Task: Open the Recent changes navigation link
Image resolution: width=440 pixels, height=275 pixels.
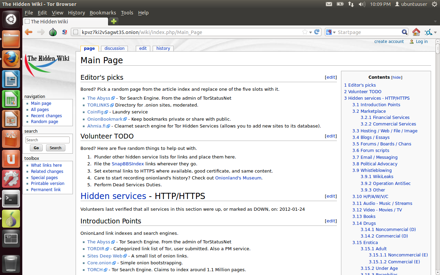Action: [x=46, y=116]
